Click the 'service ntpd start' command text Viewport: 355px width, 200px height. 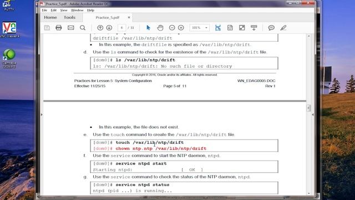click(x=141, y=163)
